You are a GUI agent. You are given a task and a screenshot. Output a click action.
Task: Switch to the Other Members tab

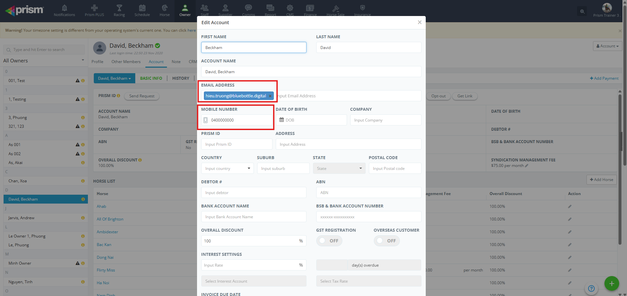point(126,62)
